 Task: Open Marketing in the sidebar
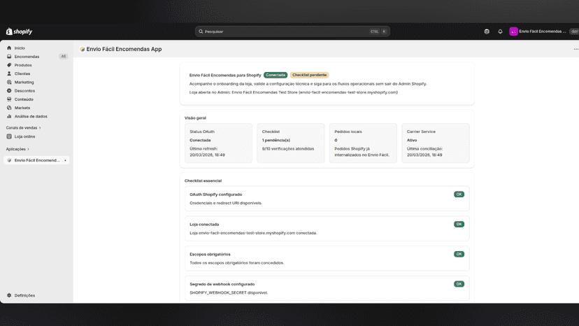pos(24,82)
